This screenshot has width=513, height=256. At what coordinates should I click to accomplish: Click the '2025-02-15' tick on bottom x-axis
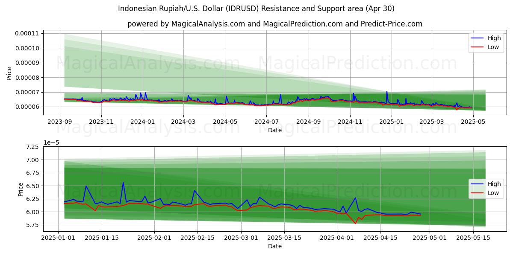click(x=198, y=238)
